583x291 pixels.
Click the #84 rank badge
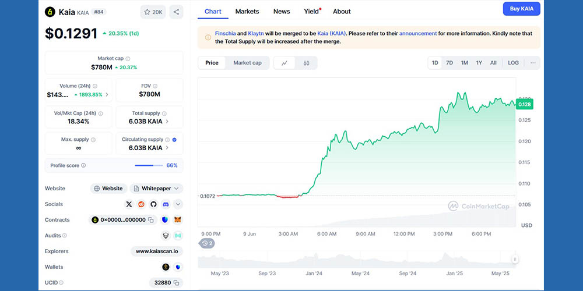[x=99, y=12]
